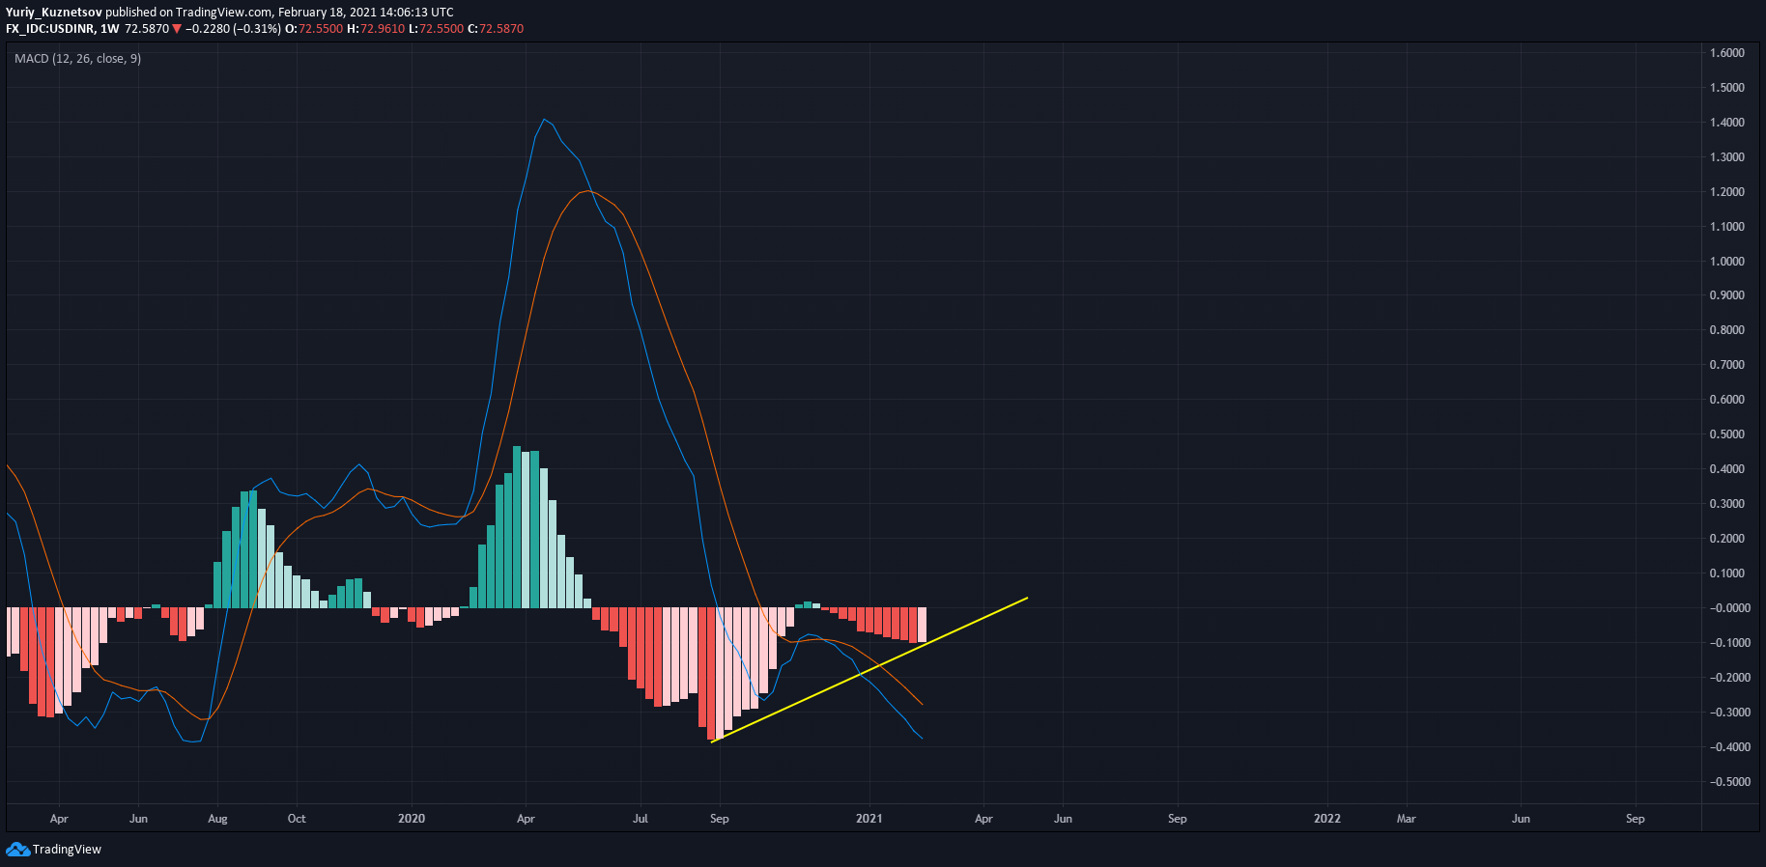The height and width of the screenshot is (867, 1766).
Task: Select the yellow trendline drawing
Action: click(869, 670)
